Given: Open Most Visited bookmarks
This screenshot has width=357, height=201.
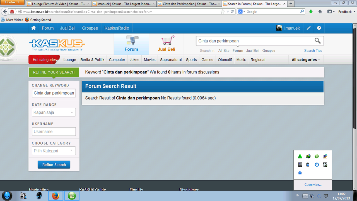Looking at the screenshot, I should (12, 20).
